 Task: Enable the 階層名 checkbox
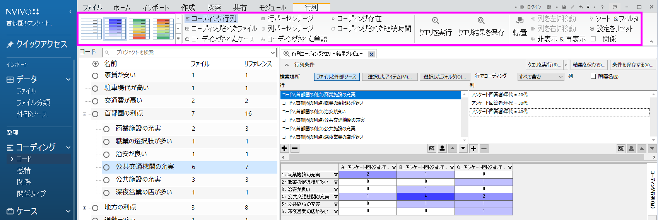click(593, 77)
